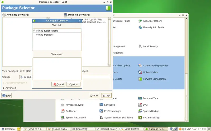Open Keyboard Layout module
Screen dimensions: 211x131
[x=72, y=105]
